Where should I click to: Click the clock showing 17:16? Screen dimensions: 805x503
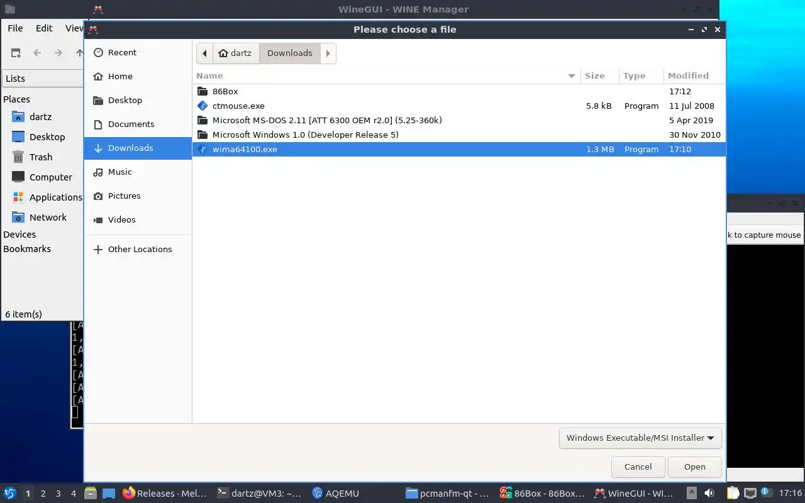tap(791, 494)
